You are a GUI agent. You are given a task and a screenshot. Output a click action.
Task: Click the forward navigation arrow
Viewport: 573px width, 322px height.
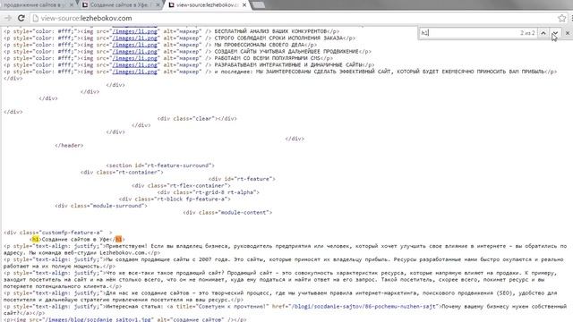click(8, 18)
